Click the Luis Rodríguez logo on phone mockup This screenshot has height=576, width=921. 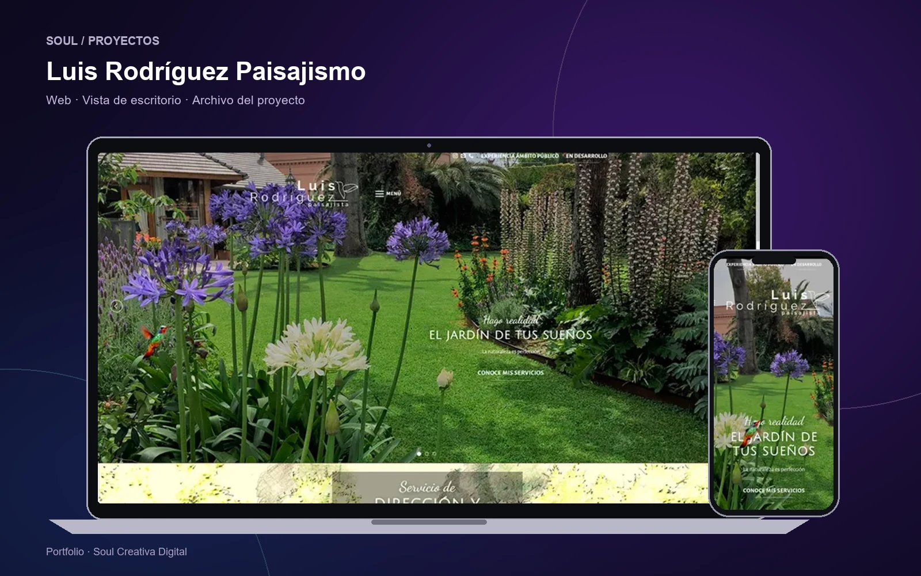(x=778, y=302)
